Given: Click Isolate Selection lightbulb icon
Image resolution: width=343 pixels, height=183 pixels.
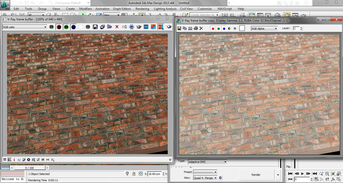Looking at the screenshot, I should click(127, 174).
